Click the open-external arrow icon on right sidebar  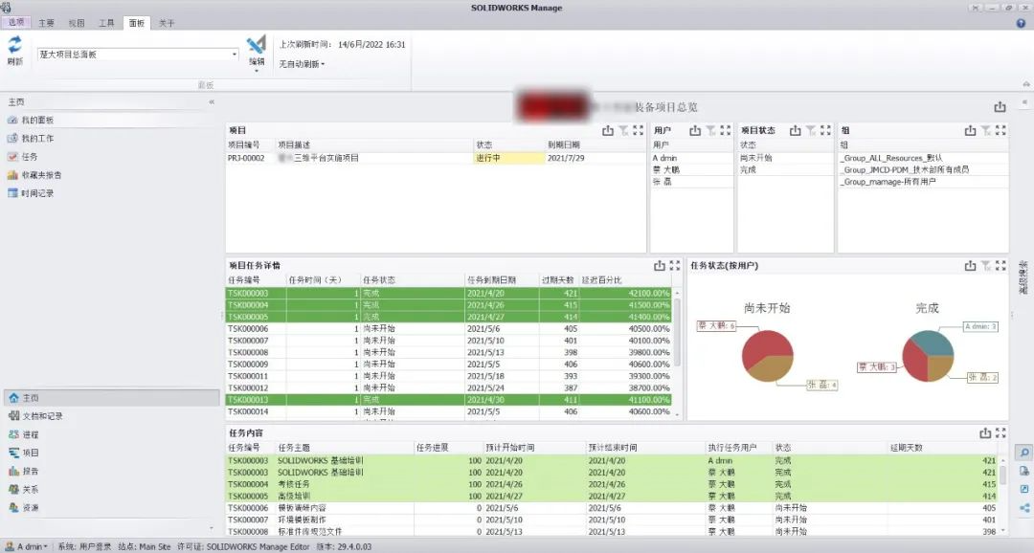click(x=1024, y=489)
